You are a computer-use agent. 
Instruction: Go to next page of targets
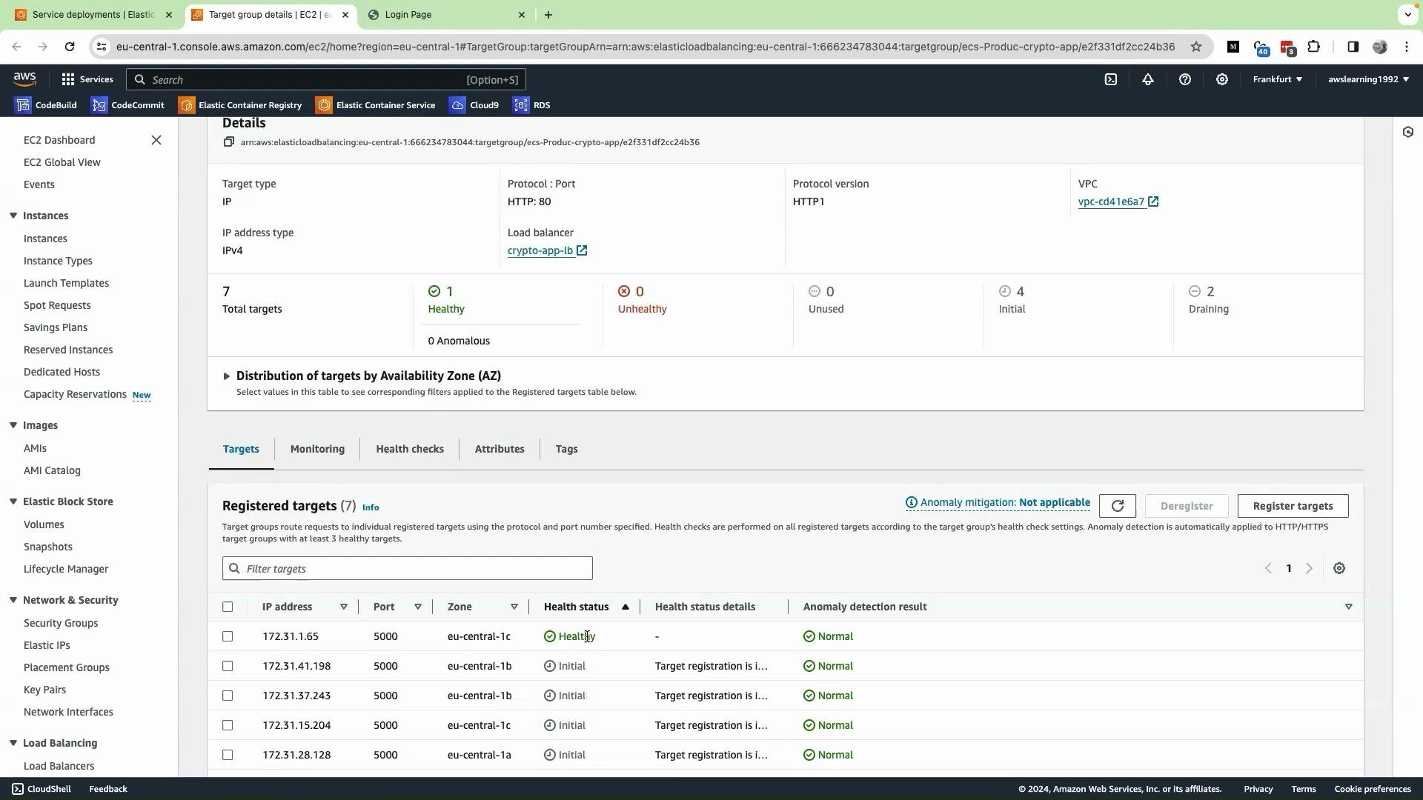tap(1310, 568)
